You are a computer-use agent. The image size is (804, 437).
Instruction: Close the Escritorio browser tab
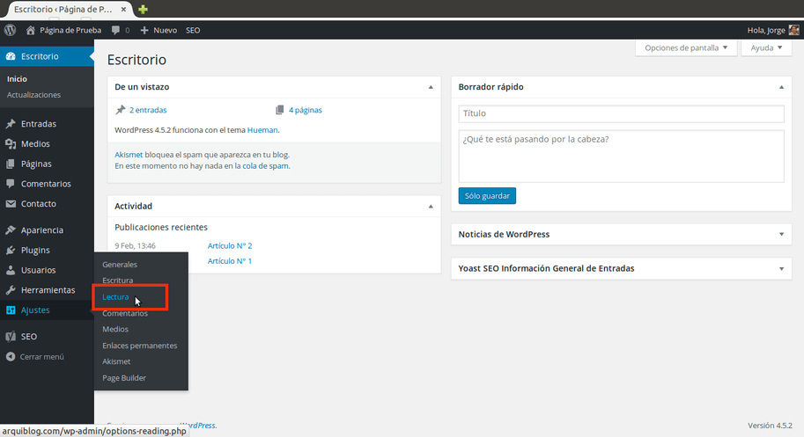click(x=123, y=9)
